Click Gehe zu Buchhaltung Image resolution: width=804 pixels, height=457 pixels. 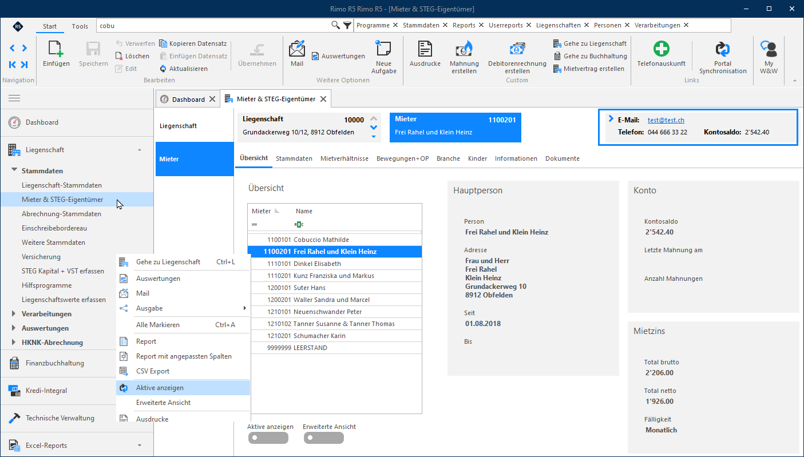click(590, 56)
